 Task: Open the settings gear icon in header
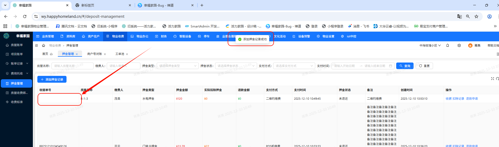459,46
